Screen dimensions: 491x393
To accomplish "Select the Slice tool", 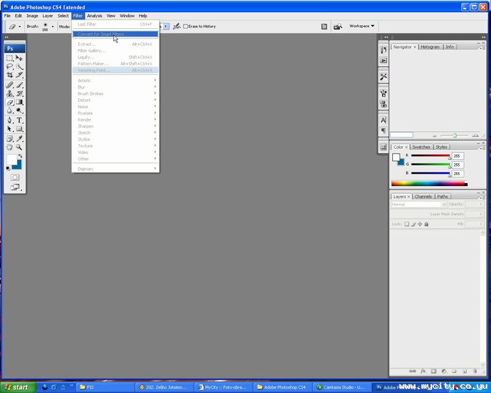I will point(19,75).
